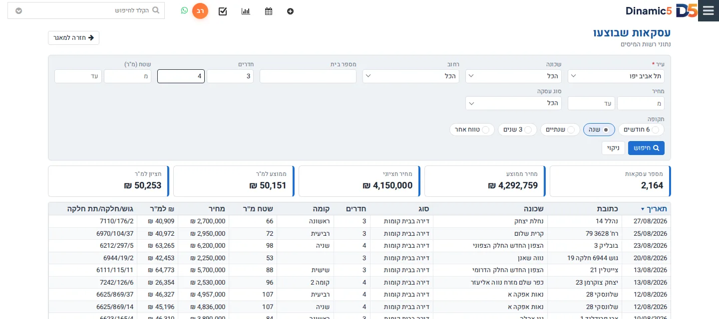Image resolution: width=719 pixels, height=319 pixels.
Task: Click the minimum price מחיר field
Action: (x=641, y=103)
